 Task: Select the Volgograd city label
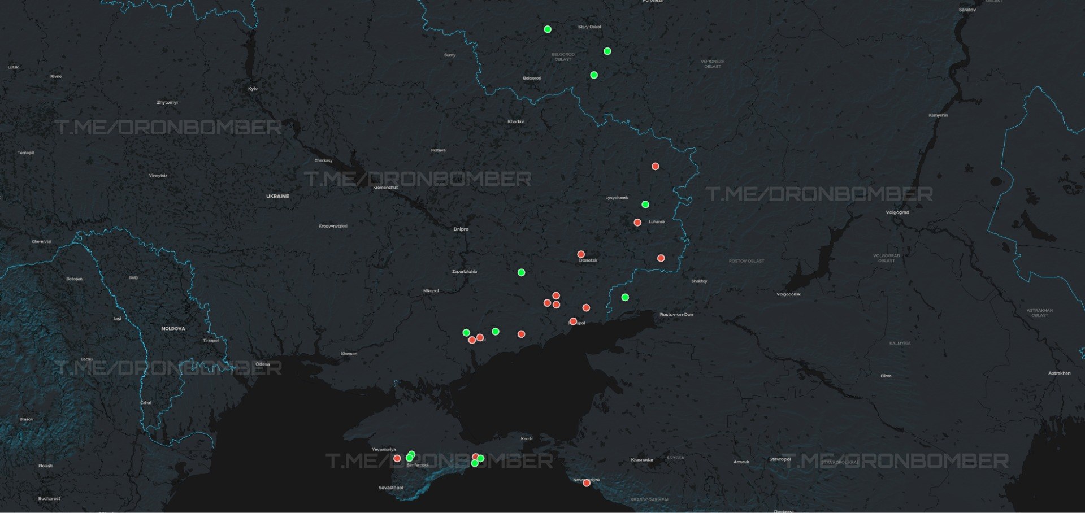pos(898,212)
